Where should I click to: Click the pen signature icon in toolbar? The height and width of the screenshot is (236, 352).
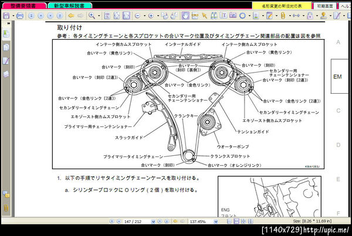click(x=337, y=16)
